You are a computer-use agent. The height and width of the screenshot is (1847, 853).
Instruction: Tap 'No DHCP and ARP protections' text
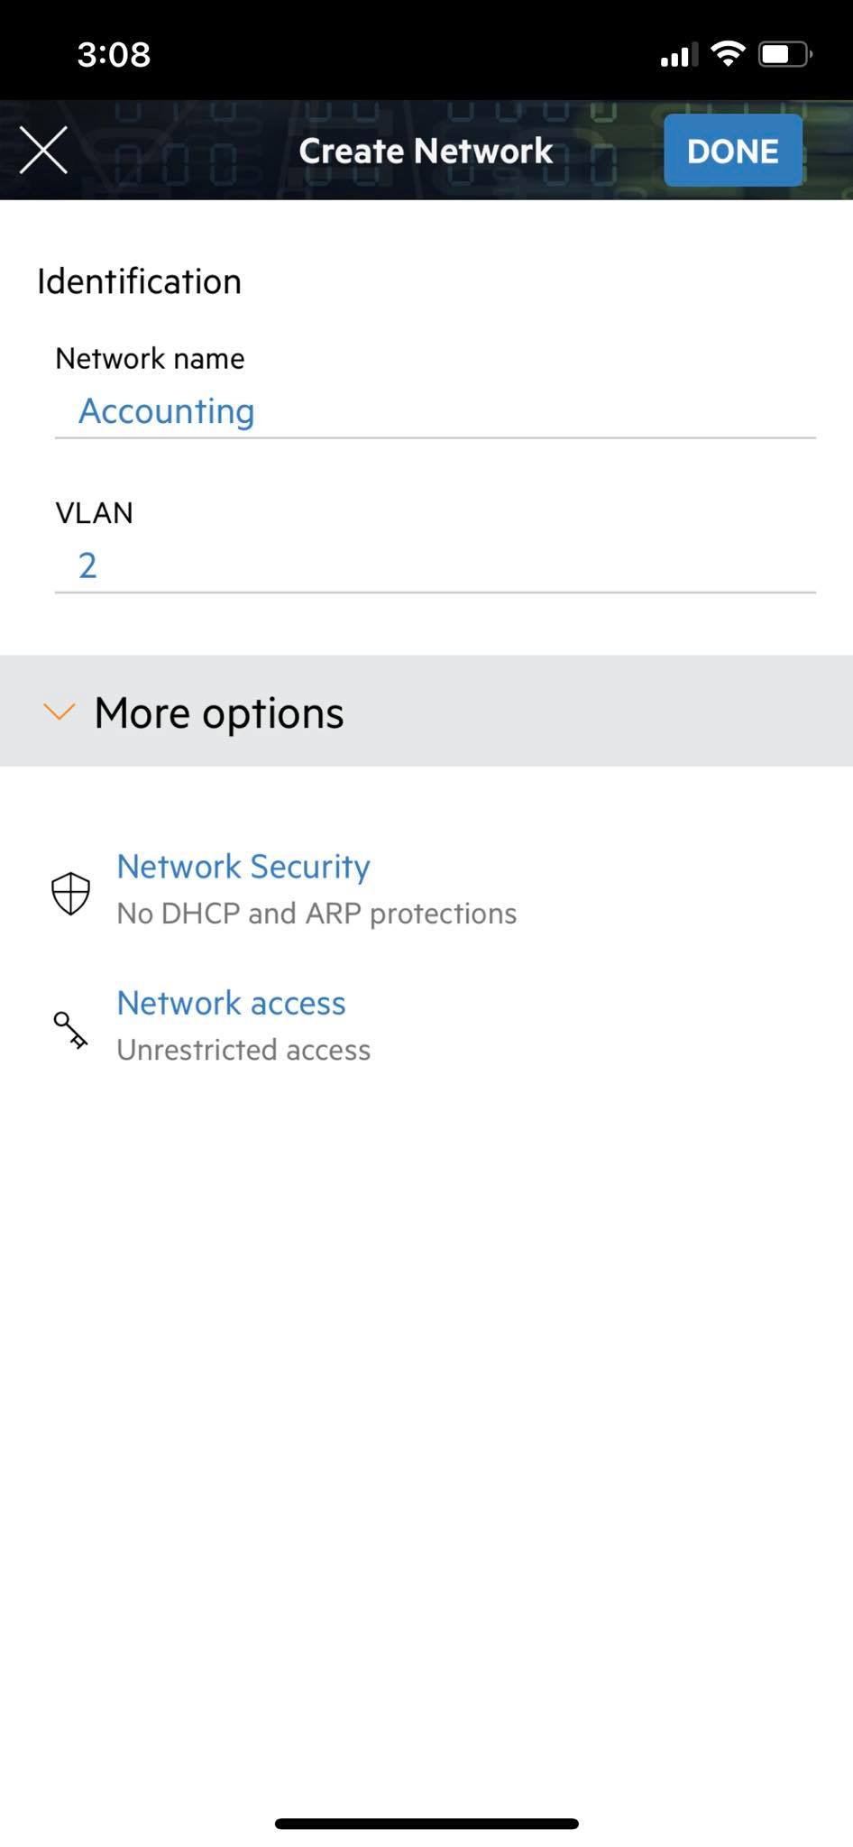(316, 914)
